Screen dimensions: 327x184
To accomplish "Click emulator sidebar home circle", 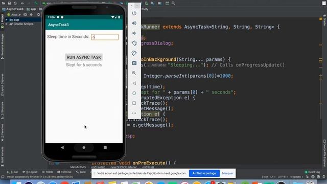I will pos(134,93).
